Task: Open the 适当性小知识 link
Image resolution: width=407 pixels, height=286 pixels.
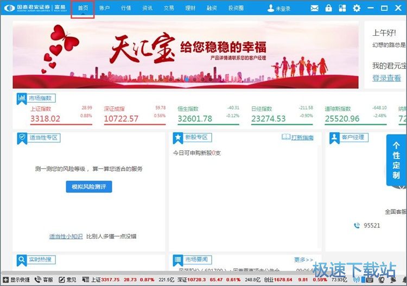Action: click(66, 236)
